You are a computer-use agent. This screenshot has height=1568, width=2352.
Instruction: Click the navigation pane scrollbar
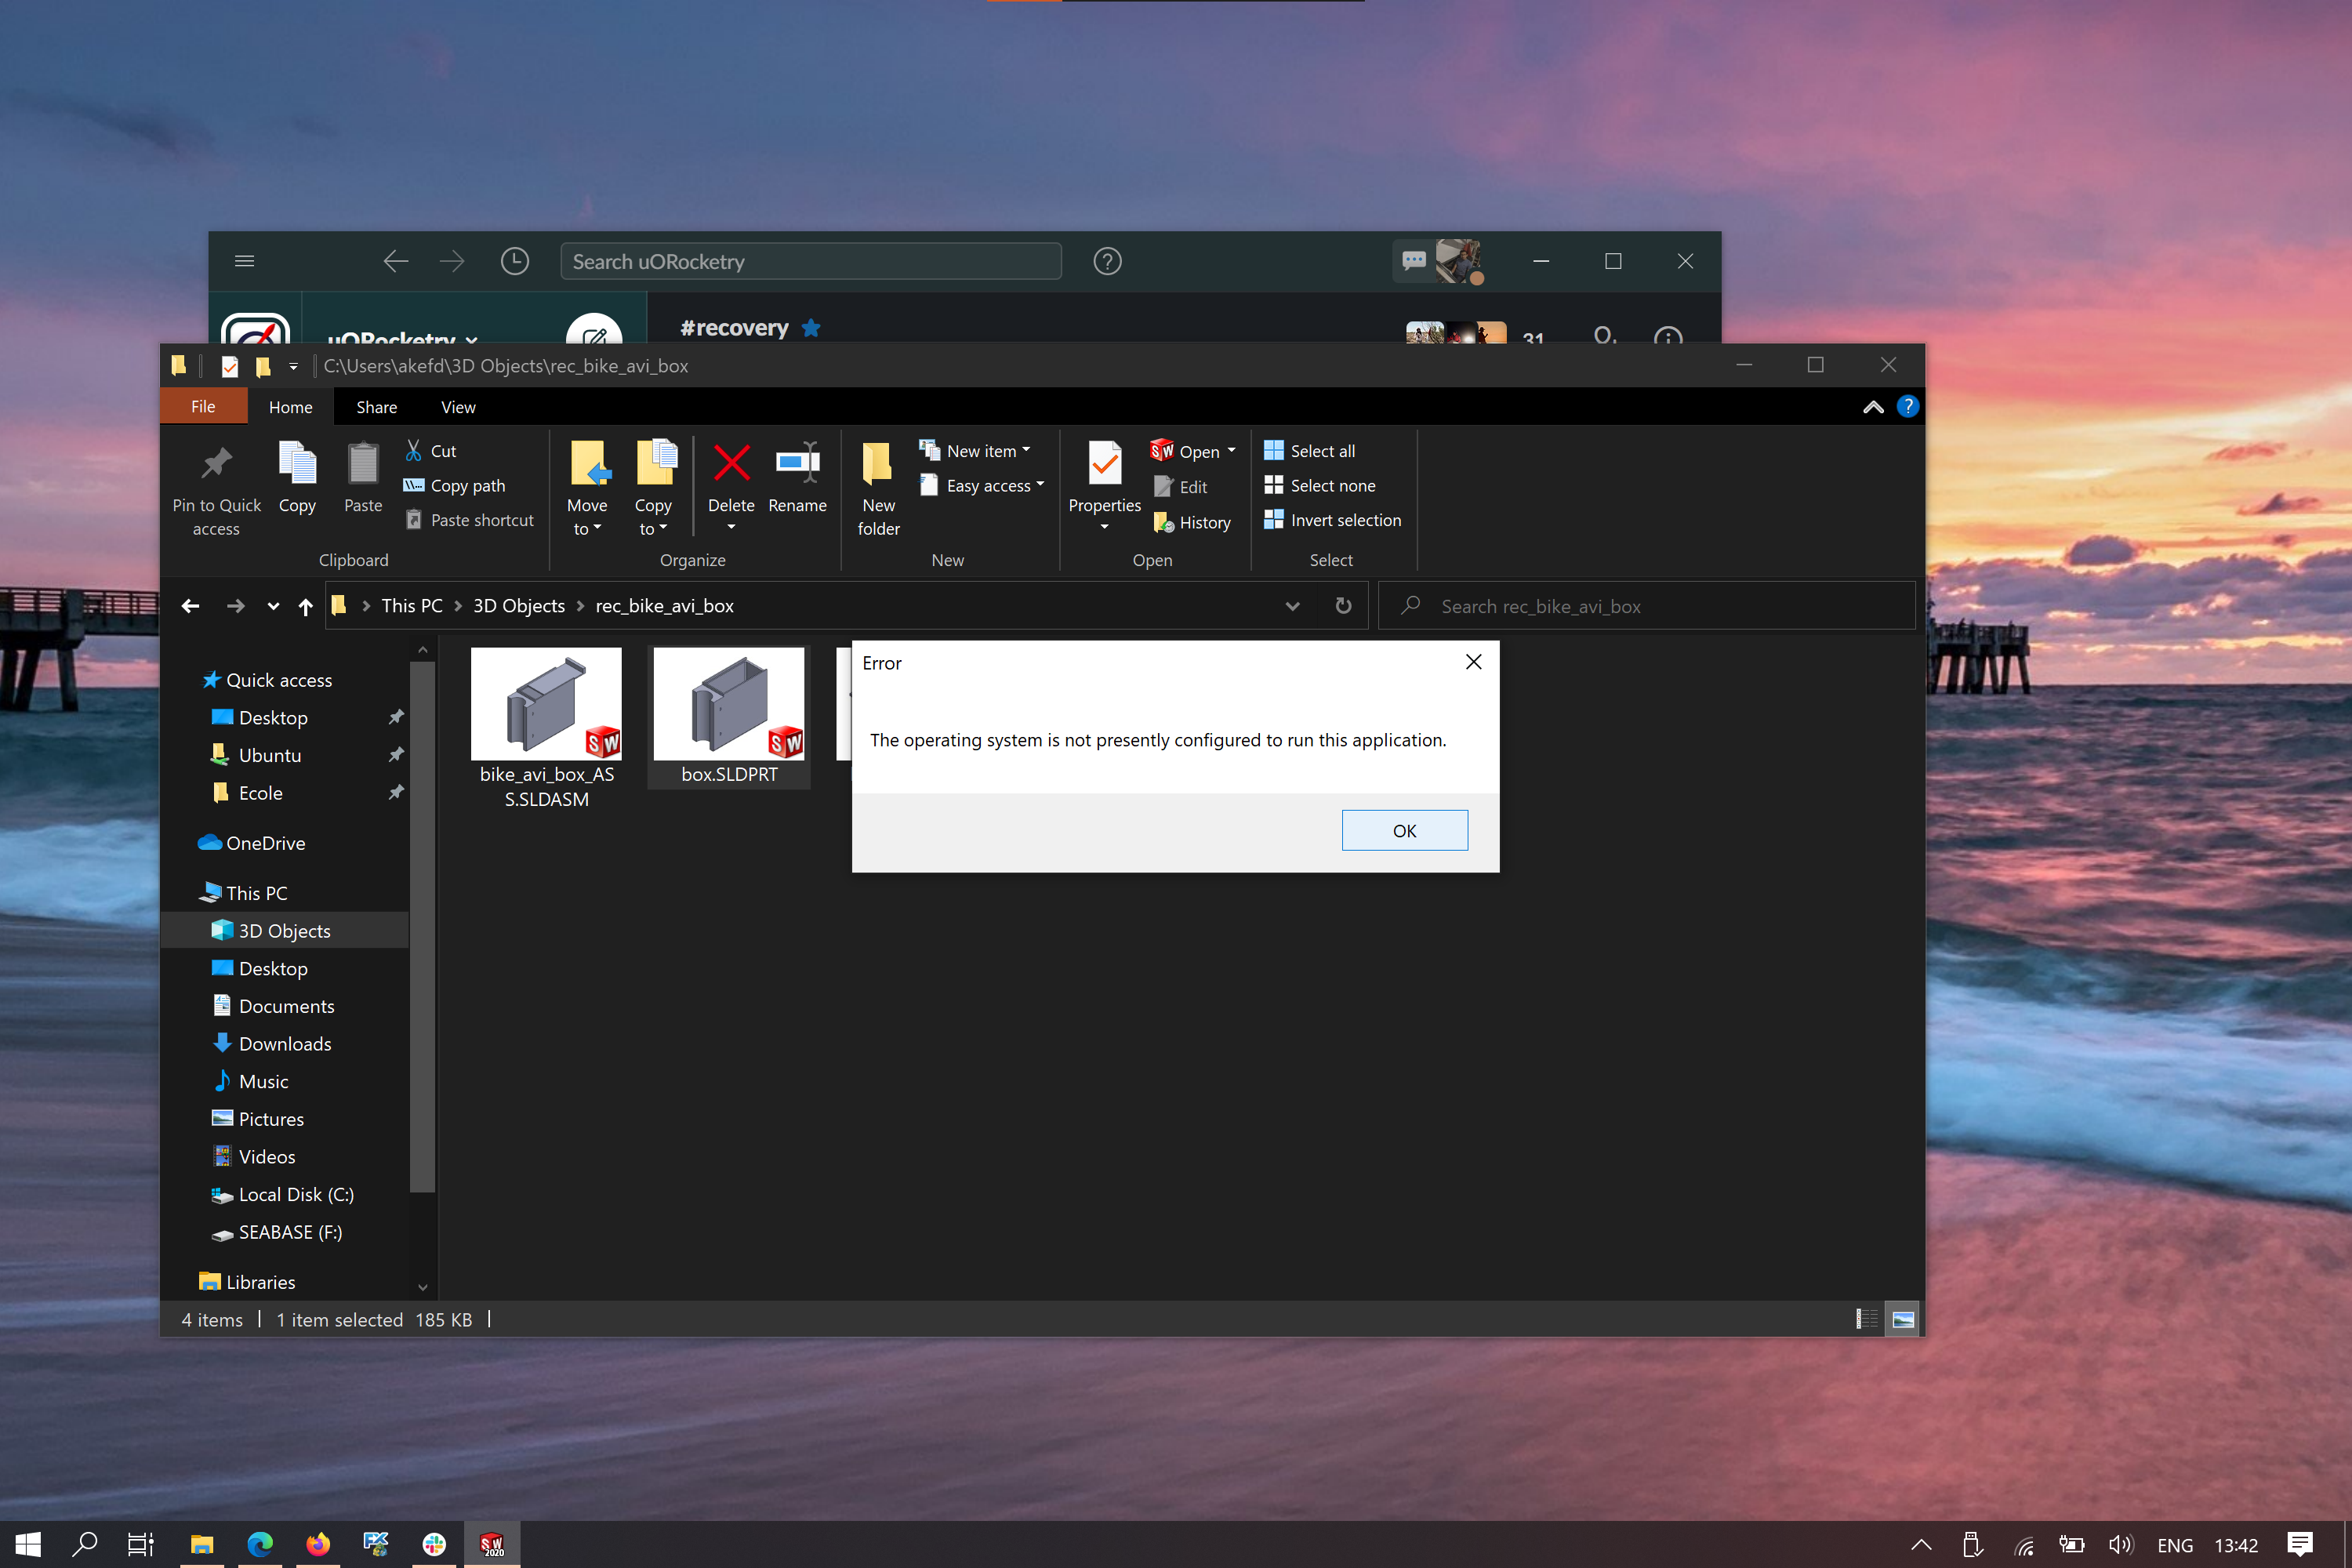(x=423, y=930)
